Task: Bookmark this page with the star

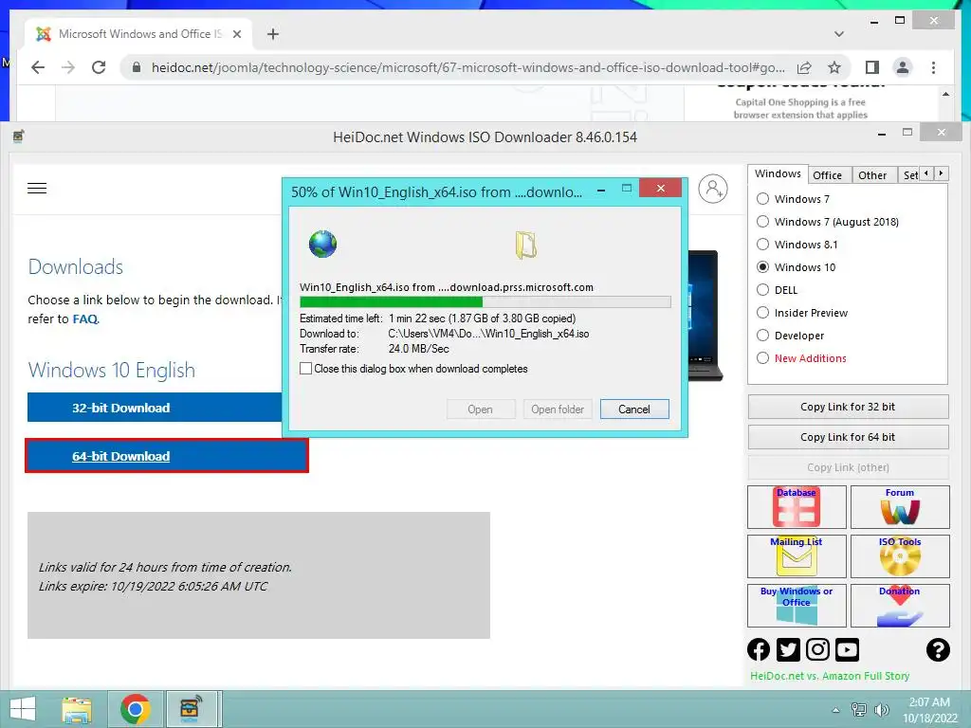Action: point(834,67)
